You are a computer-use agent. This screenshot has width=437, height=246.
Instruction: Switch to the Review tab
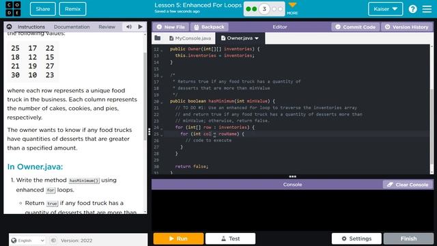[107, 27]
